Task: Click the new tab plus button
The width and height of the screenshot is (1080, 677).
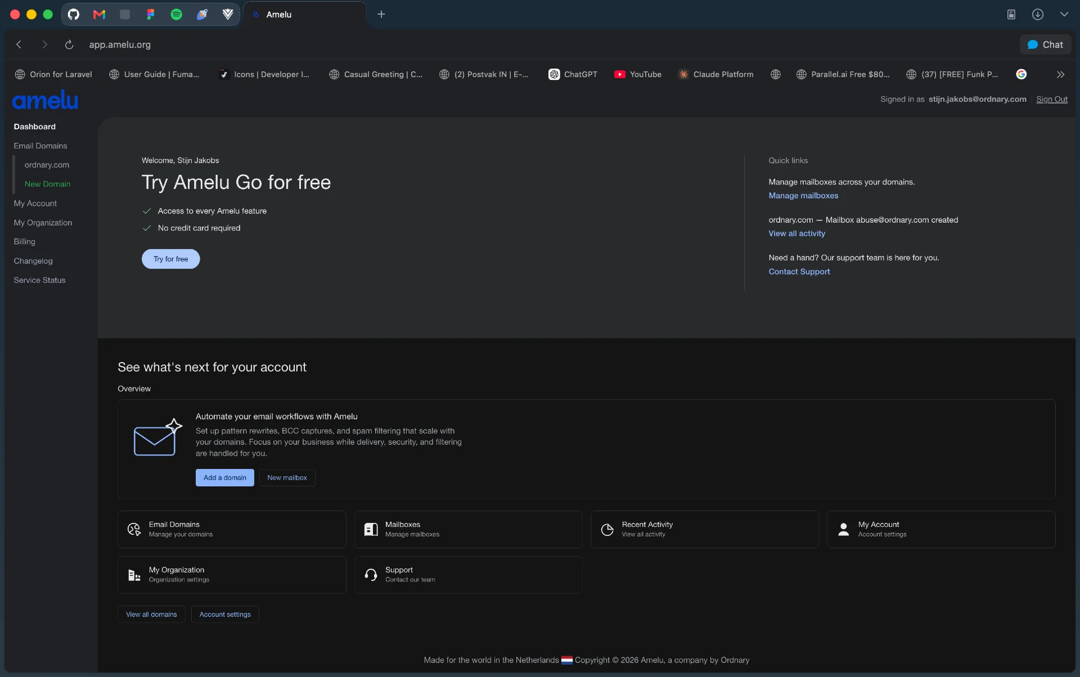Action: (x=381, y=15)
